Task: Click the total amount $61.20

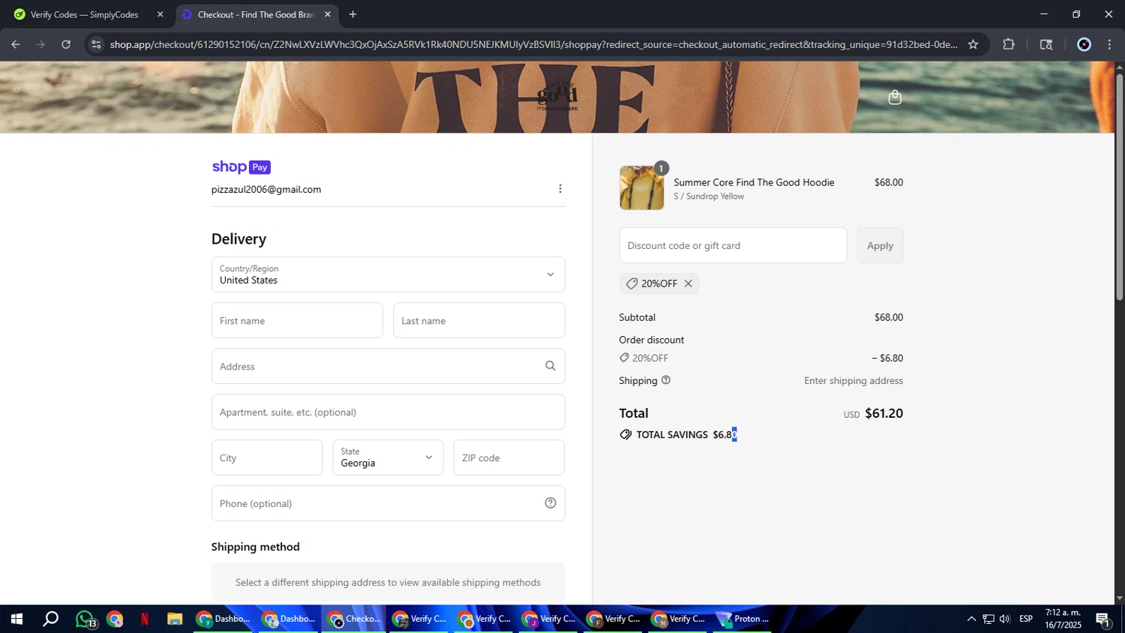Action: [x=883, y=413]
